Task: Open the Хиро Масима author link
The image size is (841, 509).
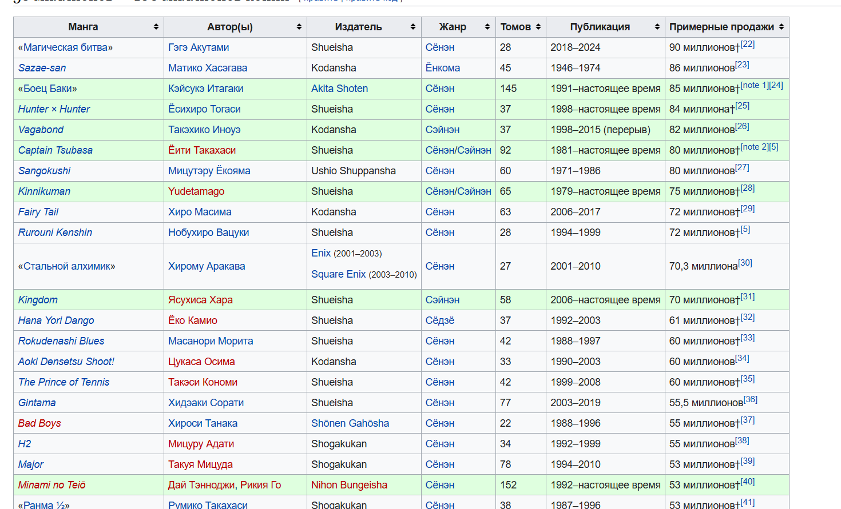Action: [200, 212]
